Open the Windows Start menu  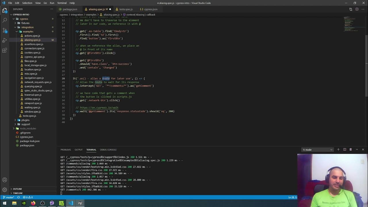click(x=5, y=203)
